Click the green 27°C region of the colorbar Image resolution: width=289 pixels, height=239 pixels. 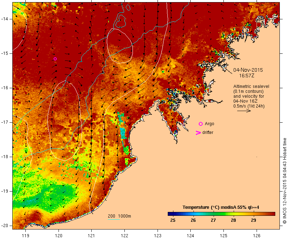click(213, 214)
